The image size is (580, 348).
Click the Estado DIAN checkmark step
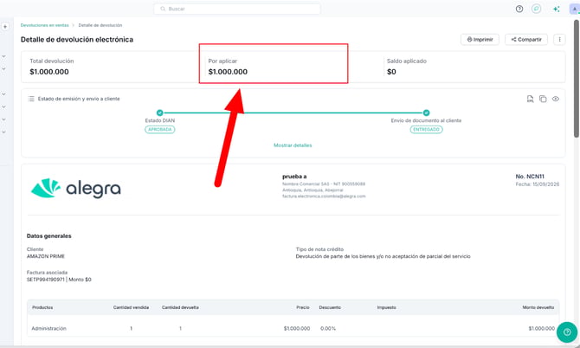tap(160, 113)
